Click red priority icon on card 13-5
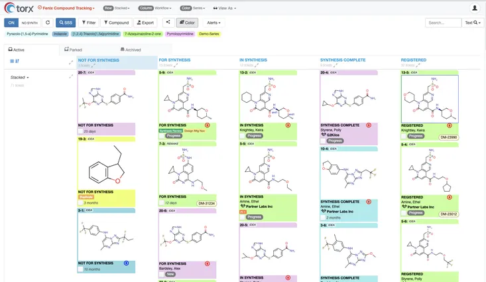Image resolution: width=486 pixels, height=282 pixels. tap(450, 125)
